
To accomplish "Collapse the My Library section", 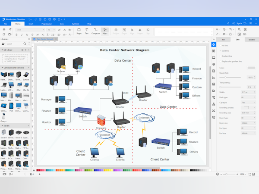I will click(x=2, y=50).
